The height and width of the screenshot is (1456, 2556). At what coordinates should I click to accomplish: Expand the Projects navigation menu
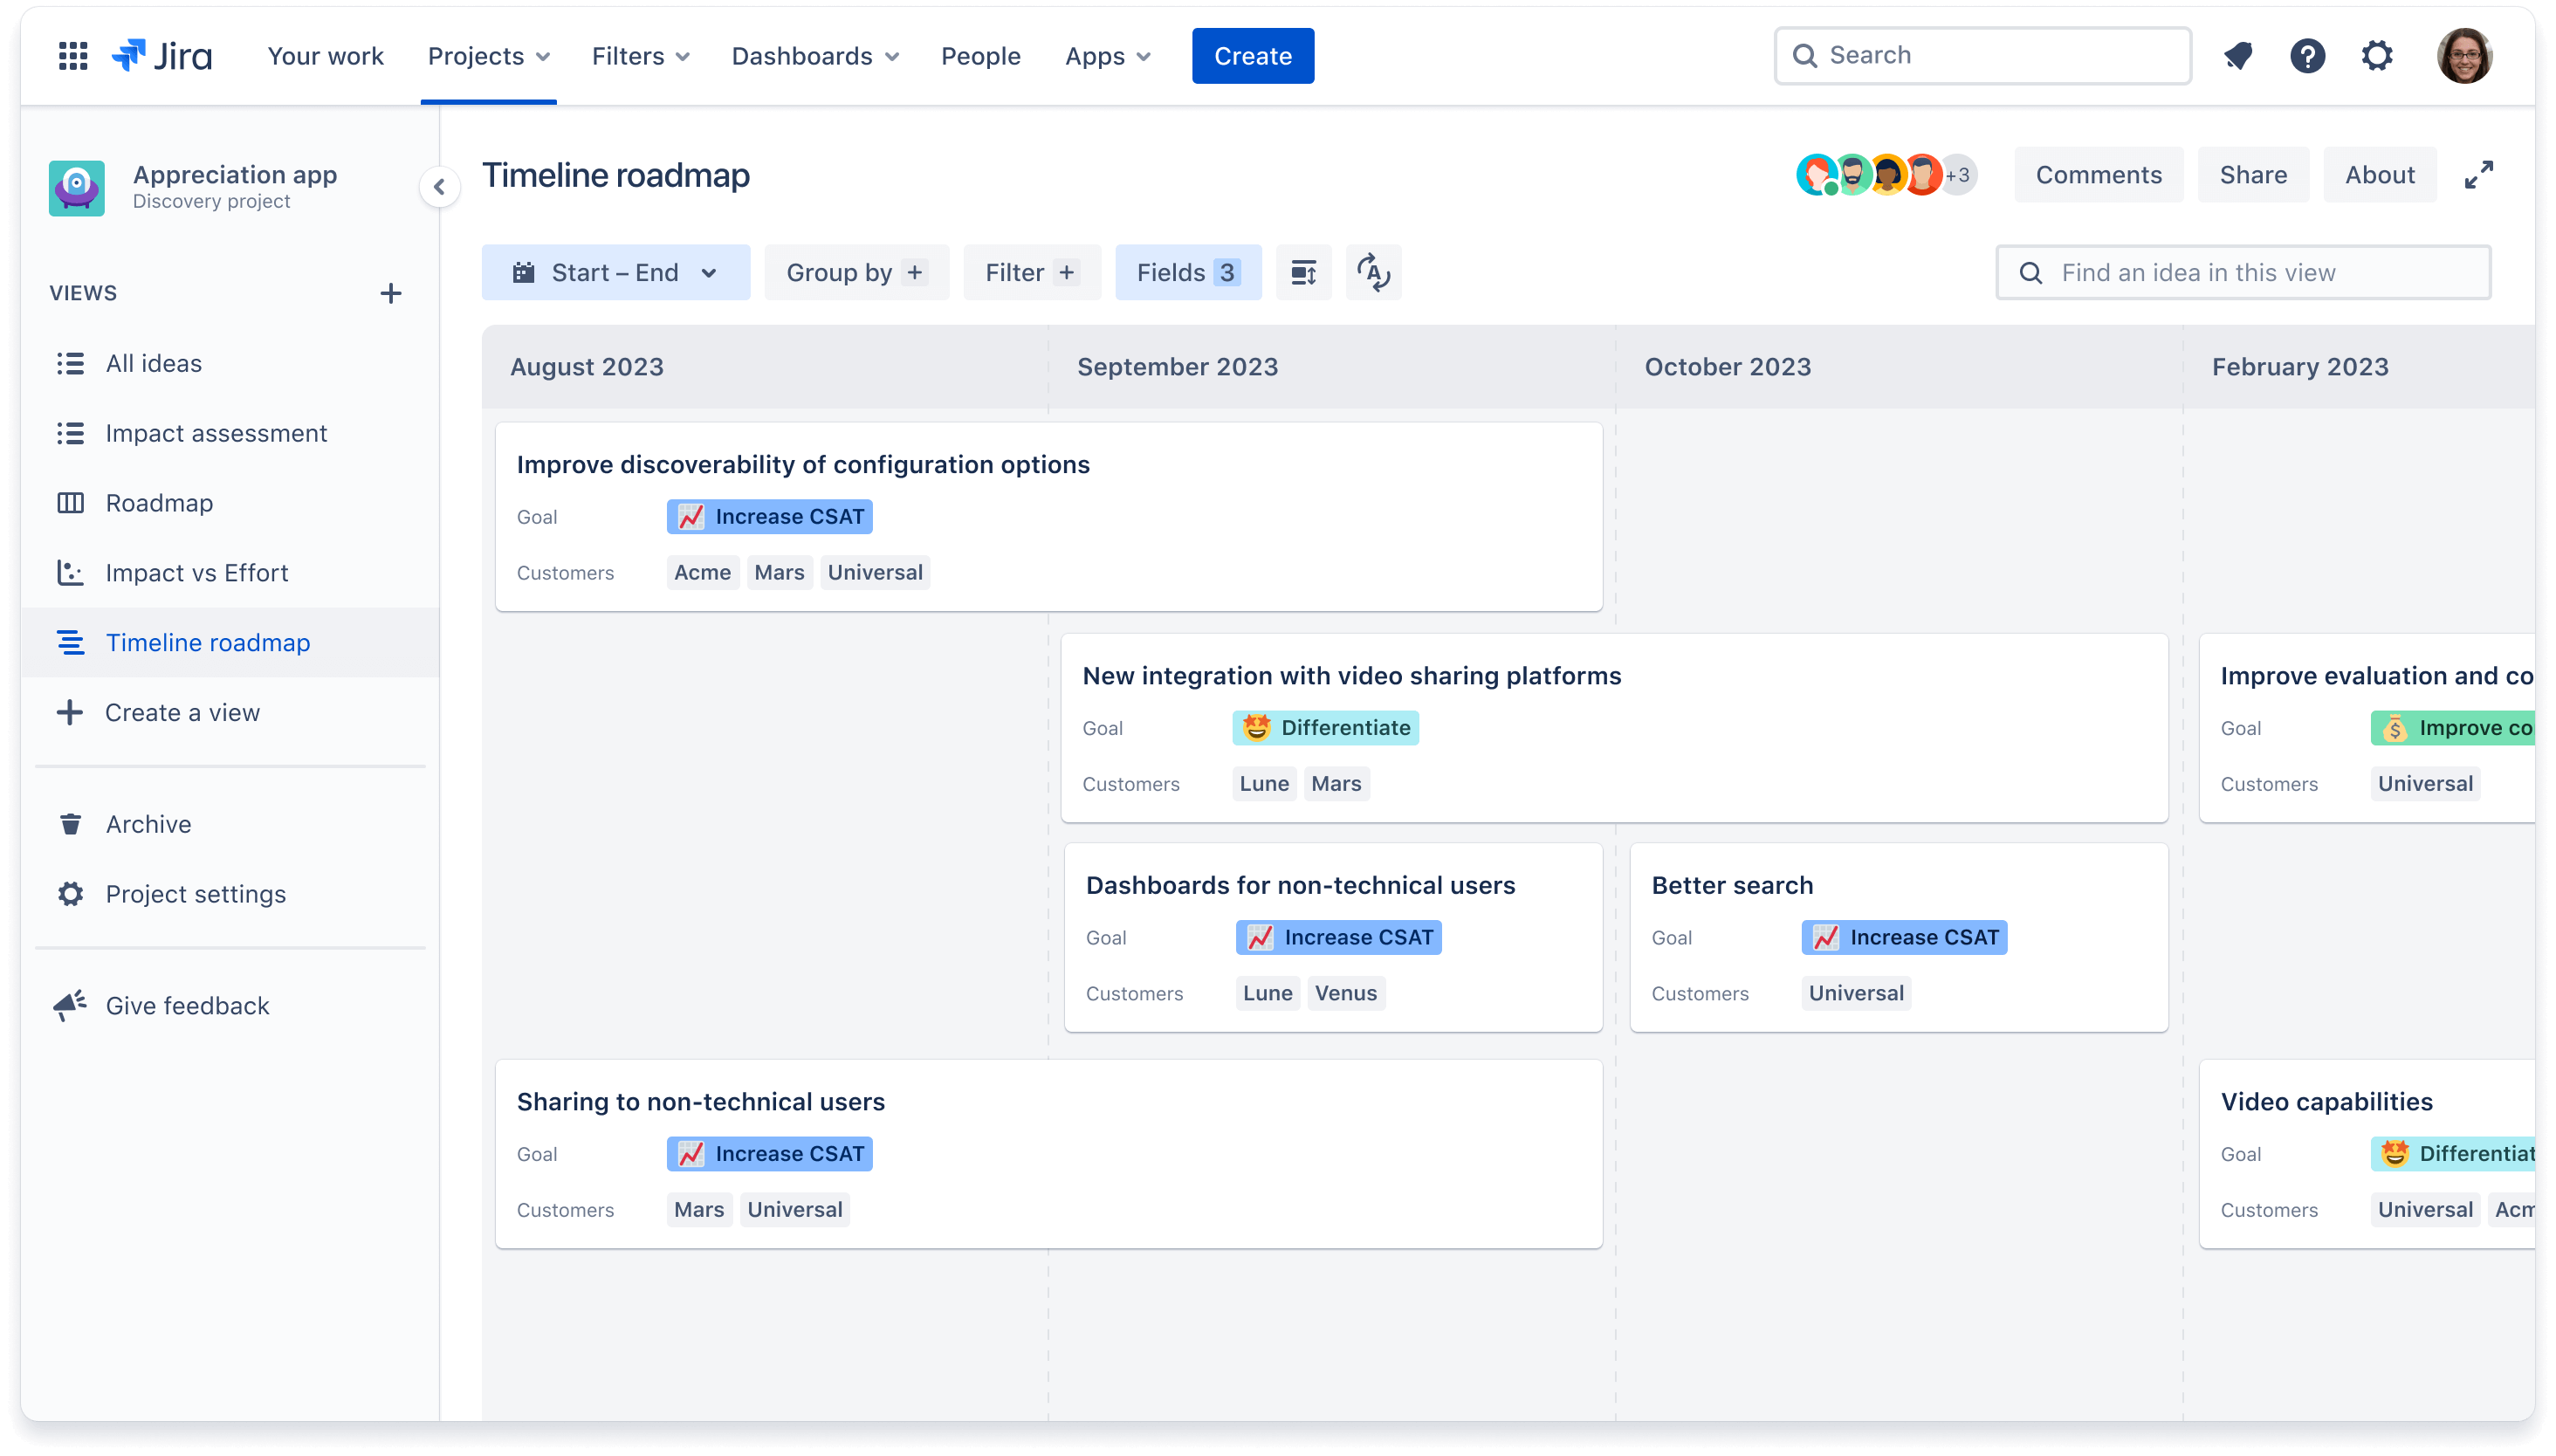[488, 56]
